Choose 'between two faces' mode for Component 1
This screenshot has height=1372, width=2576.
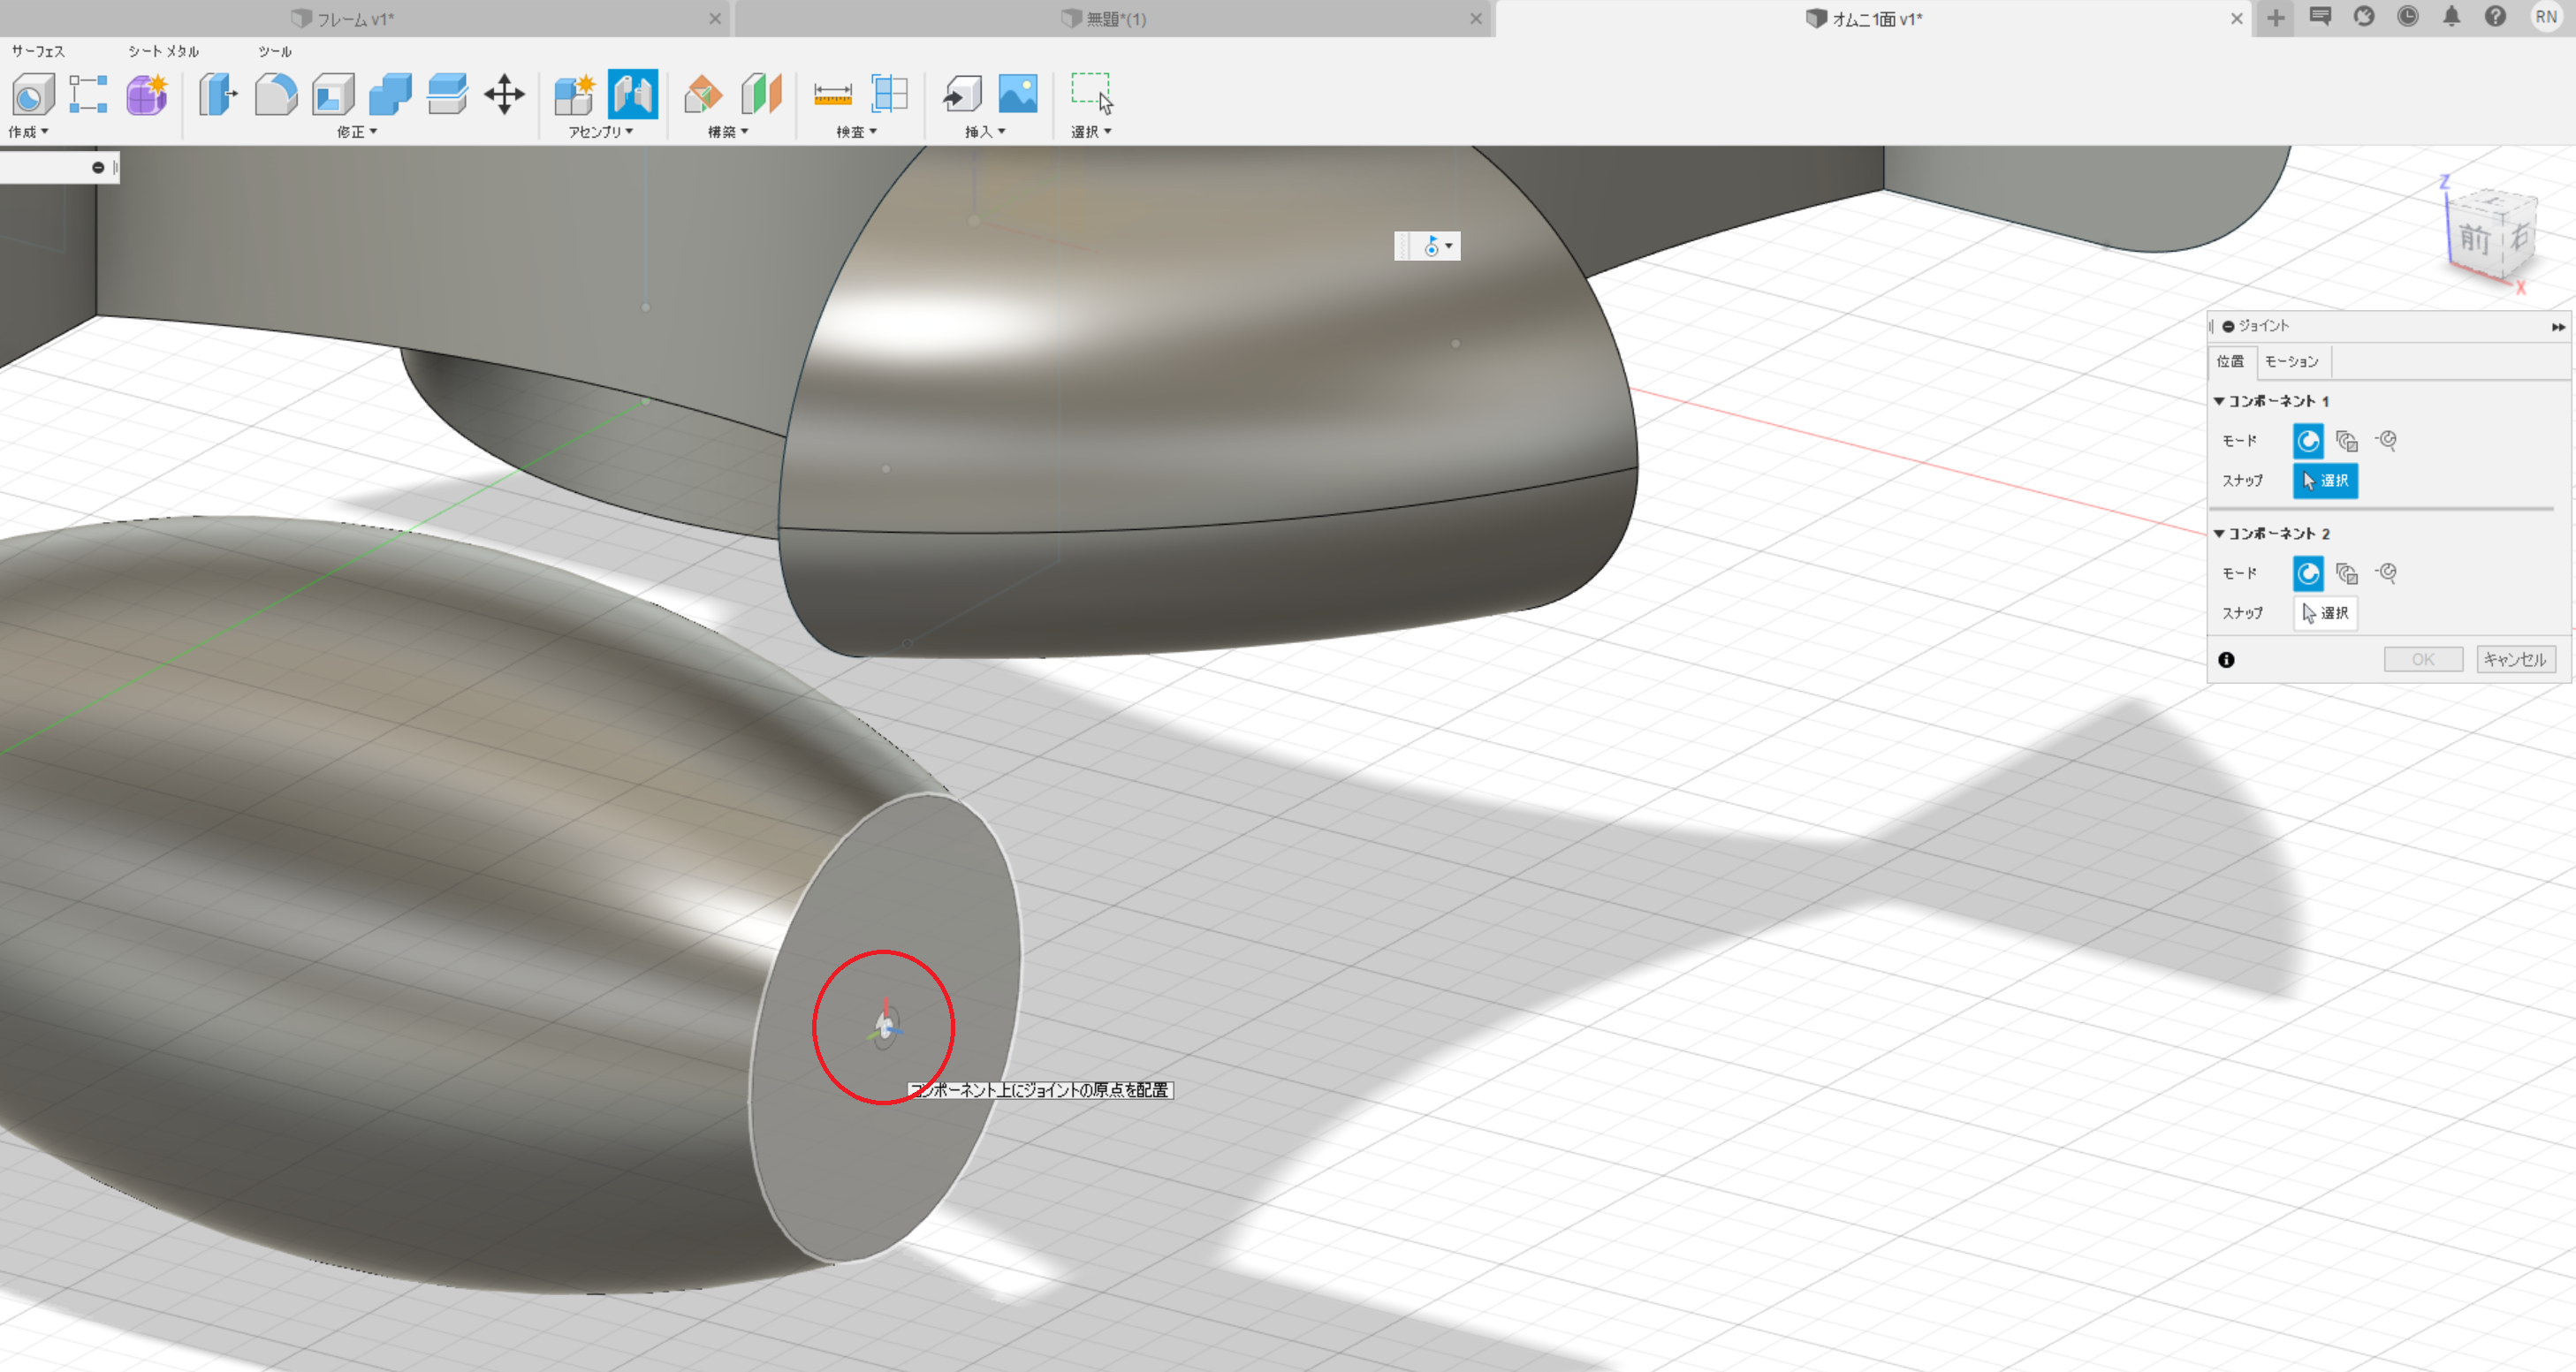pyautogui.click(x=2346, y=441)
